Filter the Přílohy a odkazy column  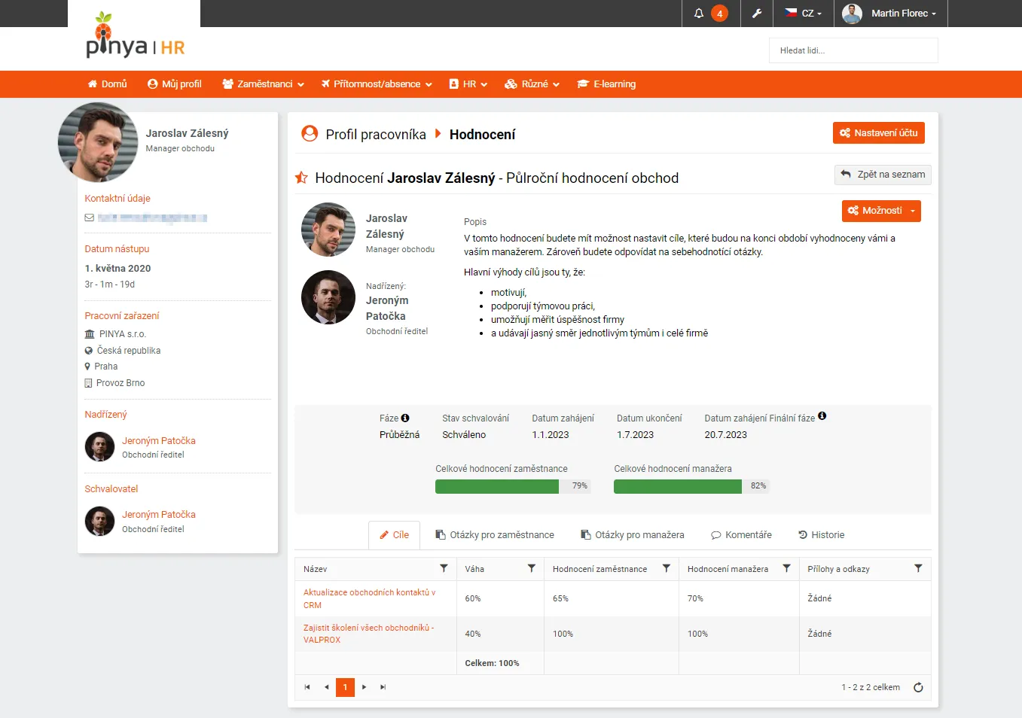point(918,568)
